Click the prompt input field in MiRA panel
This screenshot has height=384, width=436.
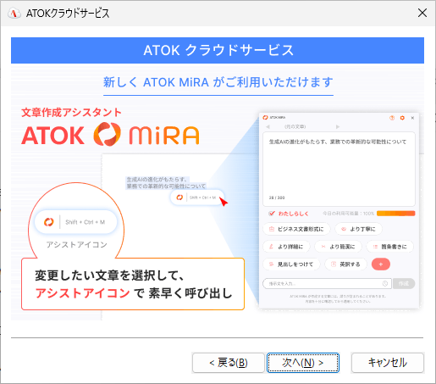pos(323,283)
